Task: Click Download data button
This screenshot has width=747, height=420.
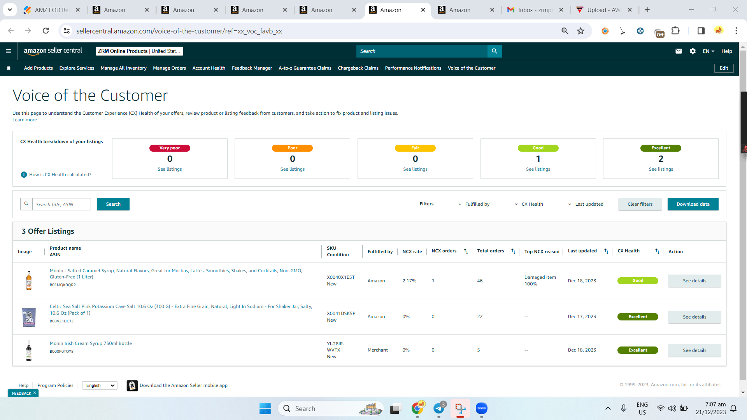Action: pyautogui.click(x=693, y=204)
